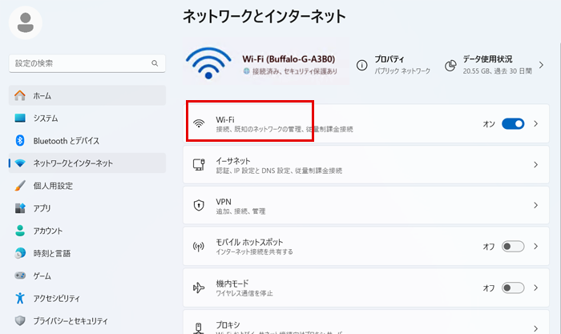This screenshot has width=561, height=334.
Task: Open データ使用状況 chevron arrow
Action: pos(541,65)
